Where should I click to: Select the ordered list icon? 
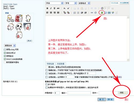[x=75, y=13]
